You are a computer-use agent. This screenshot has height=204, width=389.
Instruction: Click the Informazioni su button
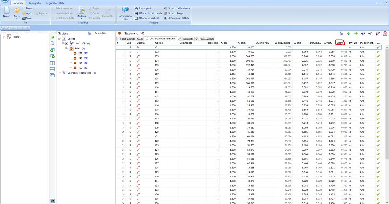tap(125, 14)
